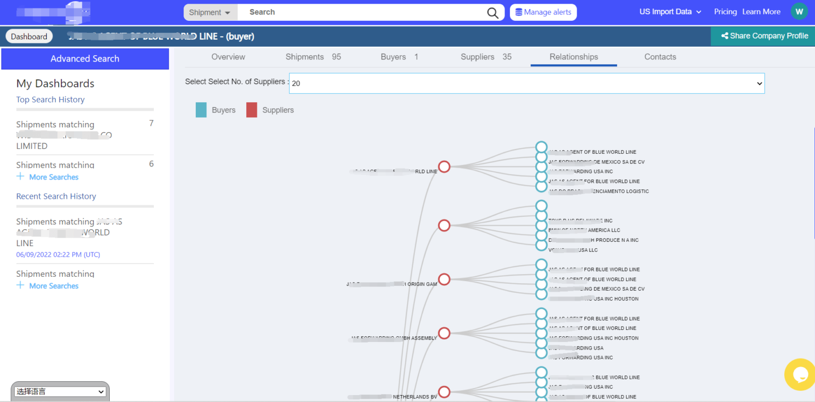Switch to the Overview tab
The height and width of the screenshot is (402, 815).
click(x=228, y=57)
